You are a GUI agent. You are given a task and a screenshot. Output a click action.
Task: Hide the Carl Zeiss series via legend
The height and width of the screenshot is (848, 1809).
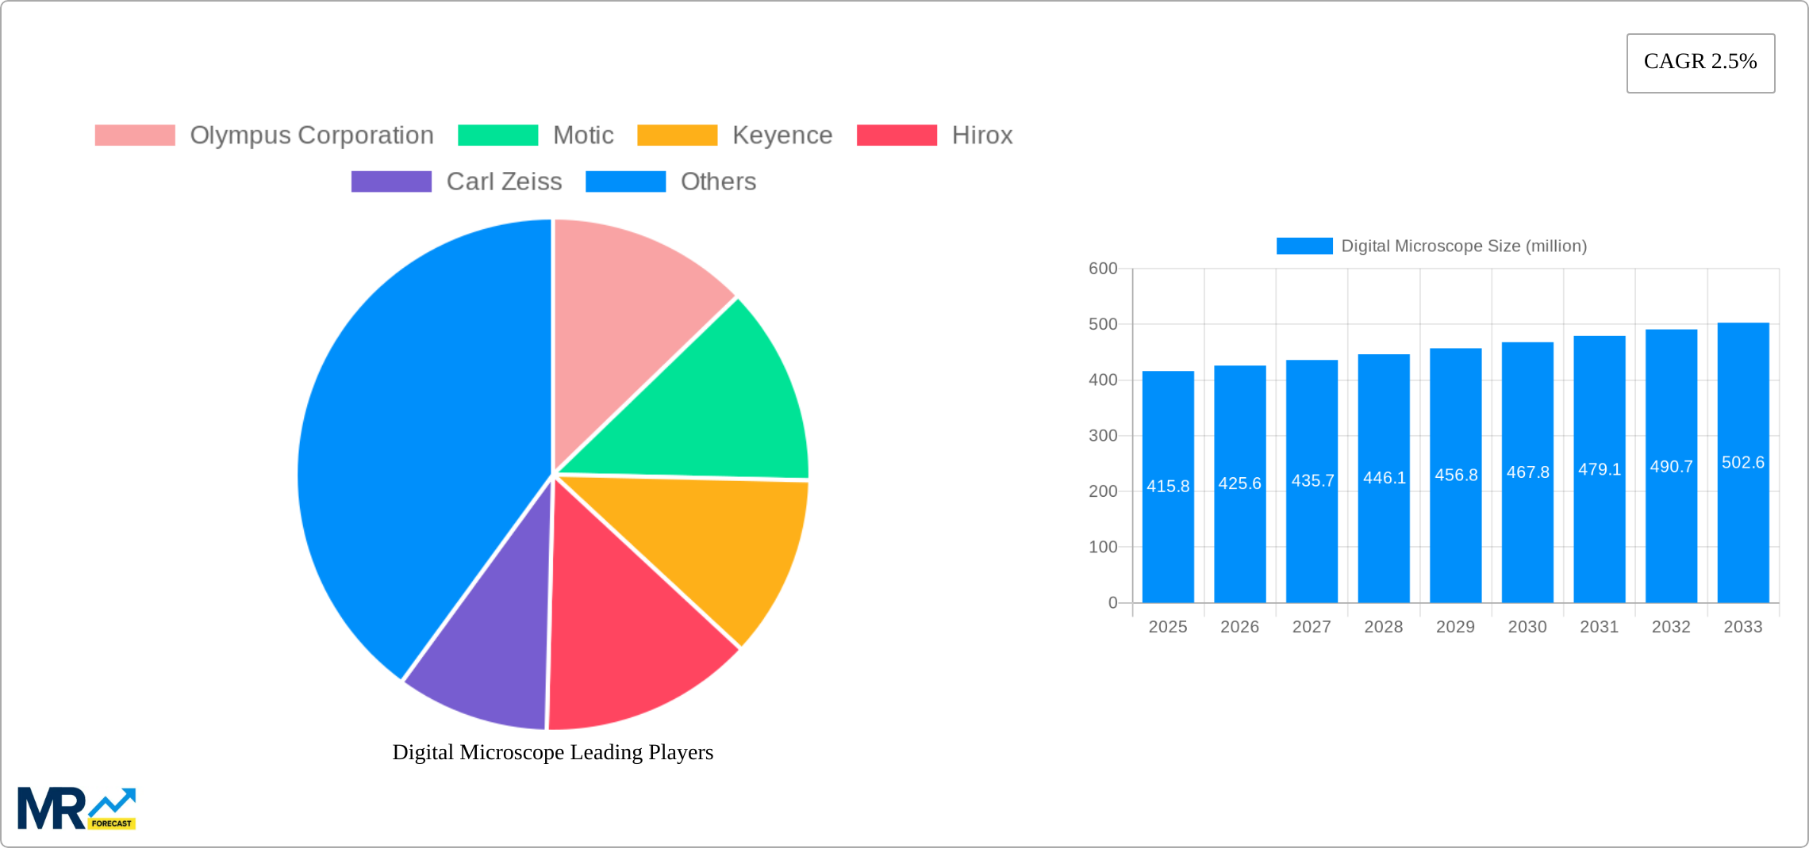pos(391,181)
